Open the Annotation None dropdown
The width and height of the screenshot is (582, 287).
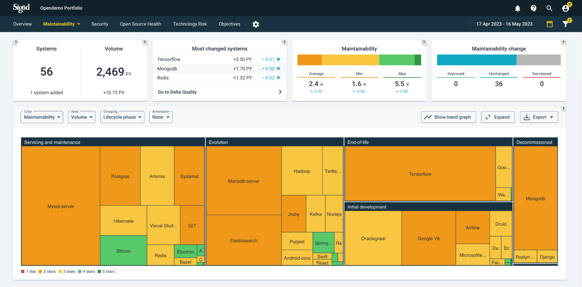[x=161, y=117]
